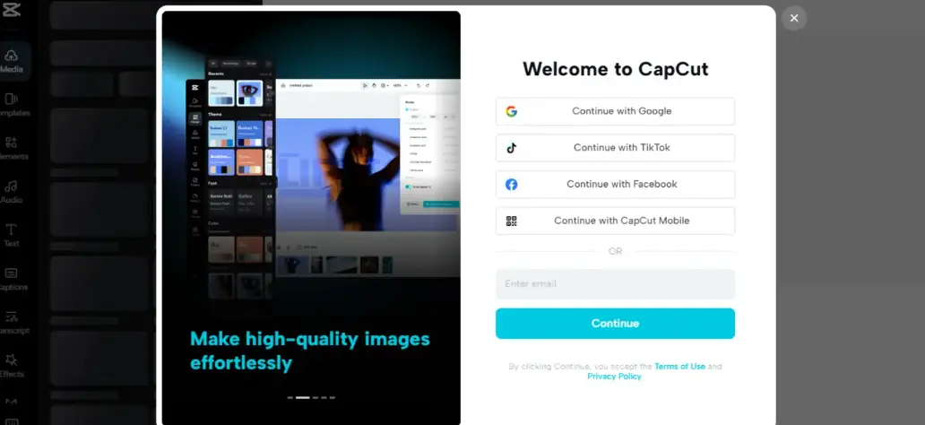Select the first carousel indicator dot
Image resolution: width=925 pixels, height=425 pixels.
point(290,398)
